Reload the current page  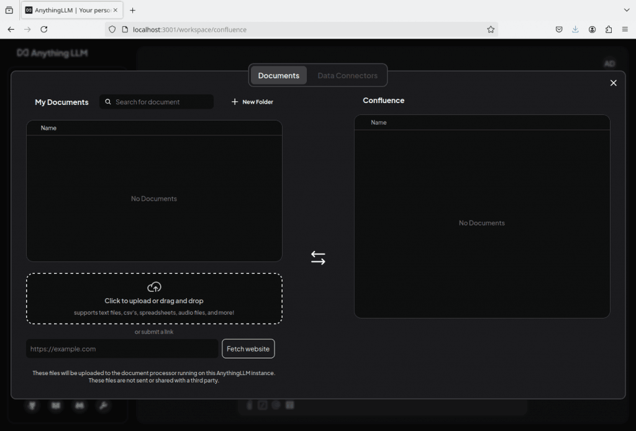point(44,29)
